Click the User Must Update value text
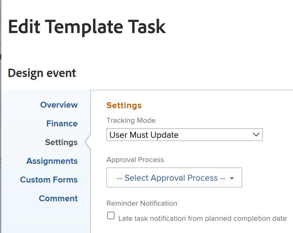Viewport: 293px width, 233px height. tap(144, 135)
